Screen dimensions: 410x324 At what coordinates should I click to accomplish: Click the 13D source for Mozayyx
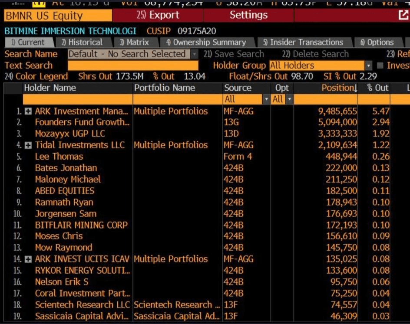point(231,134)
